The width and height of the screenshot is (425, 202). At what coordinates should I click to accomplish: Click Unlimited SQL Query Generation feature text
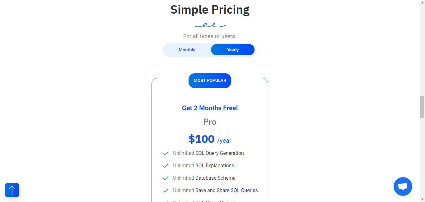tap(208, 153)
